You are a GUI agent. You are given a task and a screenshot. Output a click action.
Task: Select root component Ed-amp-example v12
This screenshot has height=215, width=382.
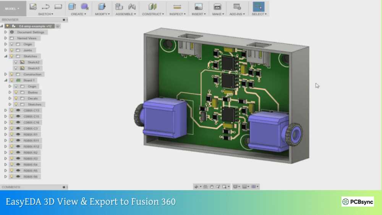[x=35, y=26]
